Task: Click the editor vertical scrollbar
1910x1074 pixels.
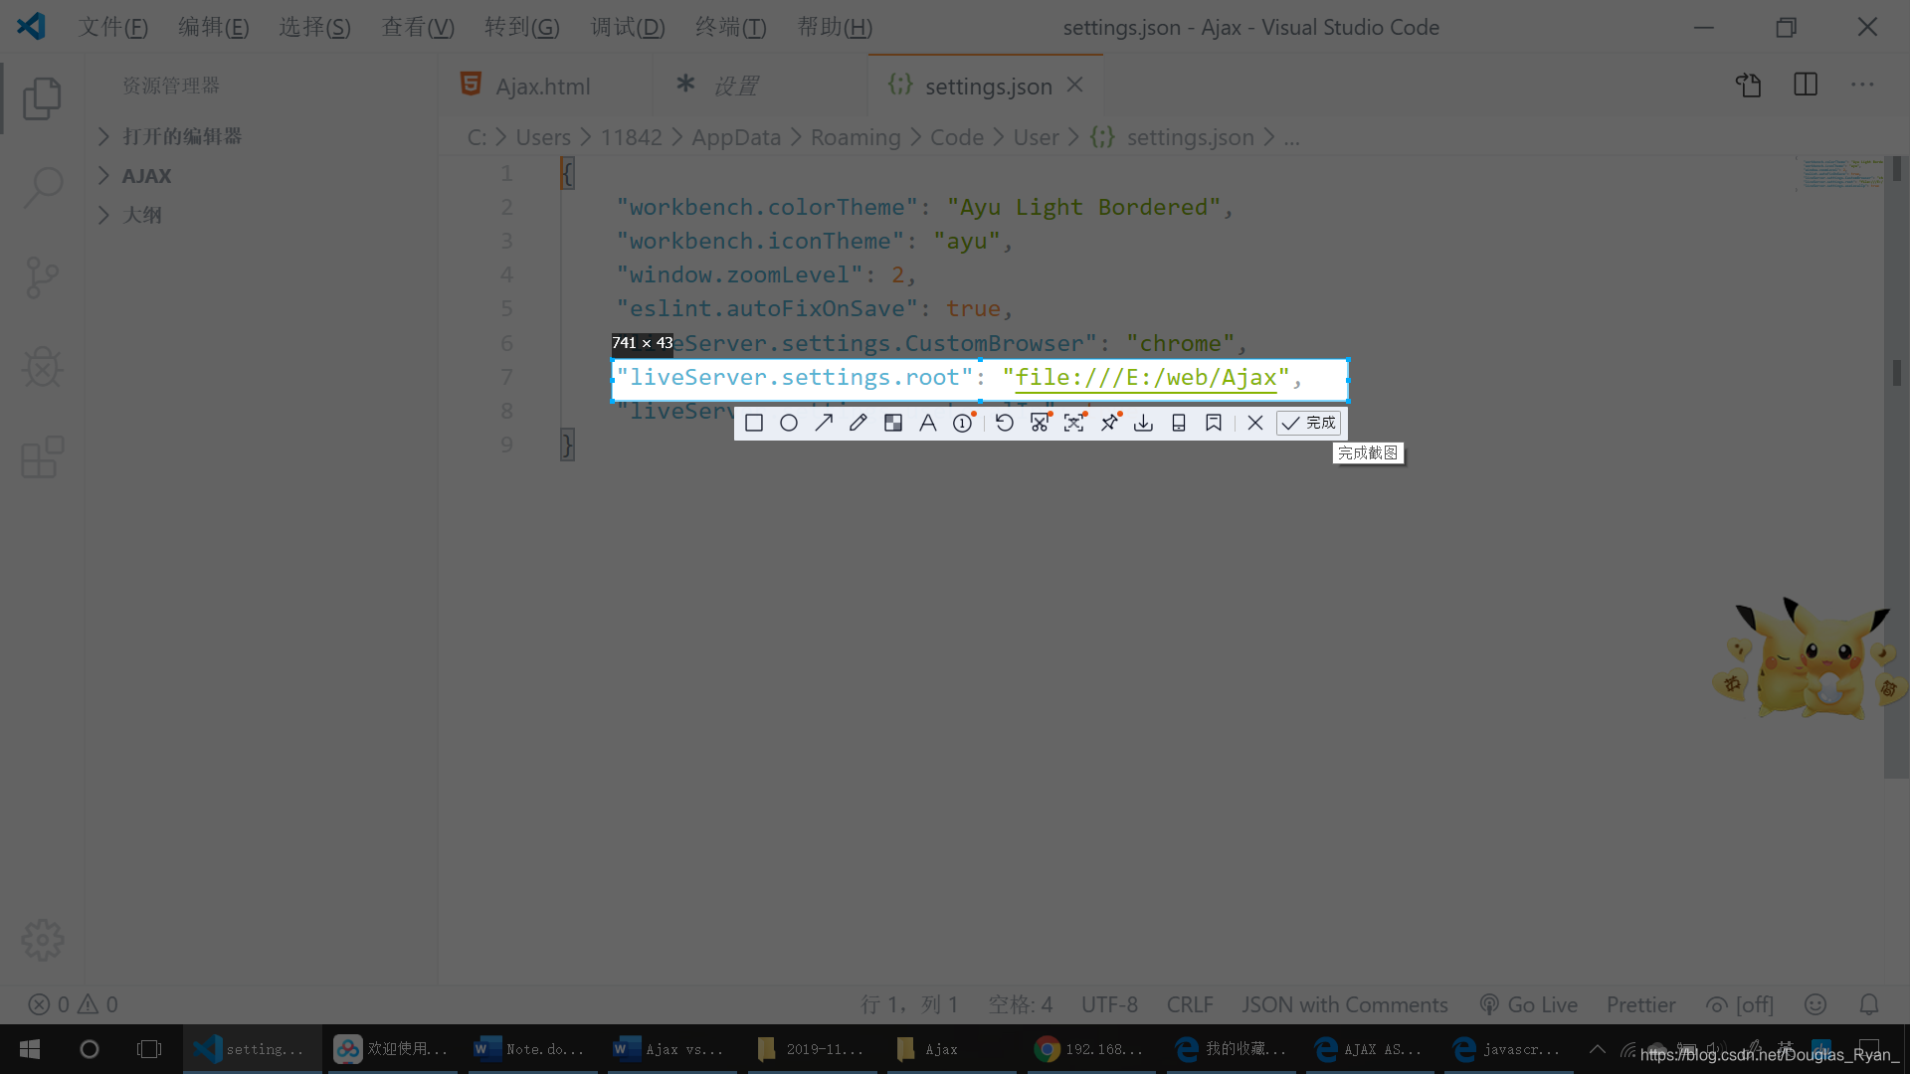Action: (1897, 467)
